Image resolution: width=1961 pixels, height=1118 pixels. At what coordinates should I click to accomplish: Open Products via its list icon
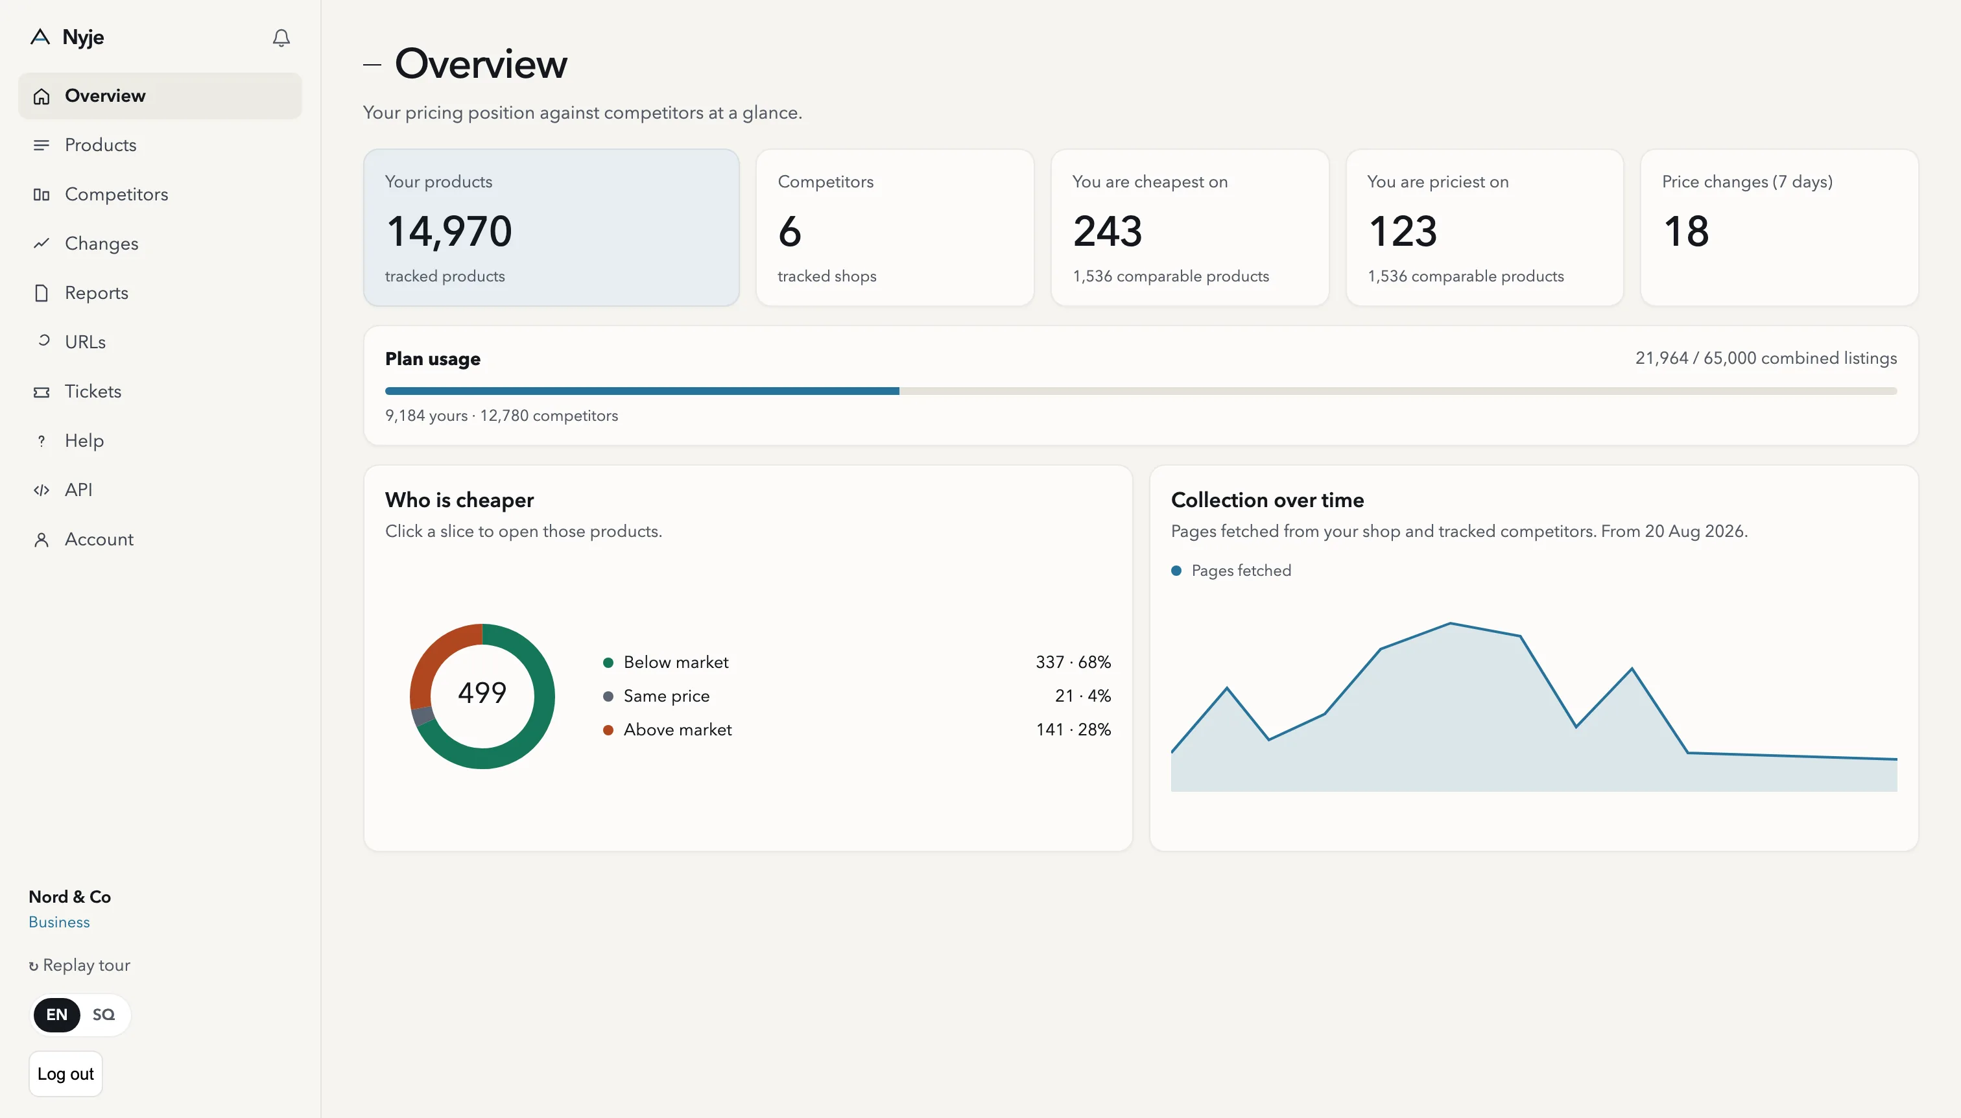point(42,145)
